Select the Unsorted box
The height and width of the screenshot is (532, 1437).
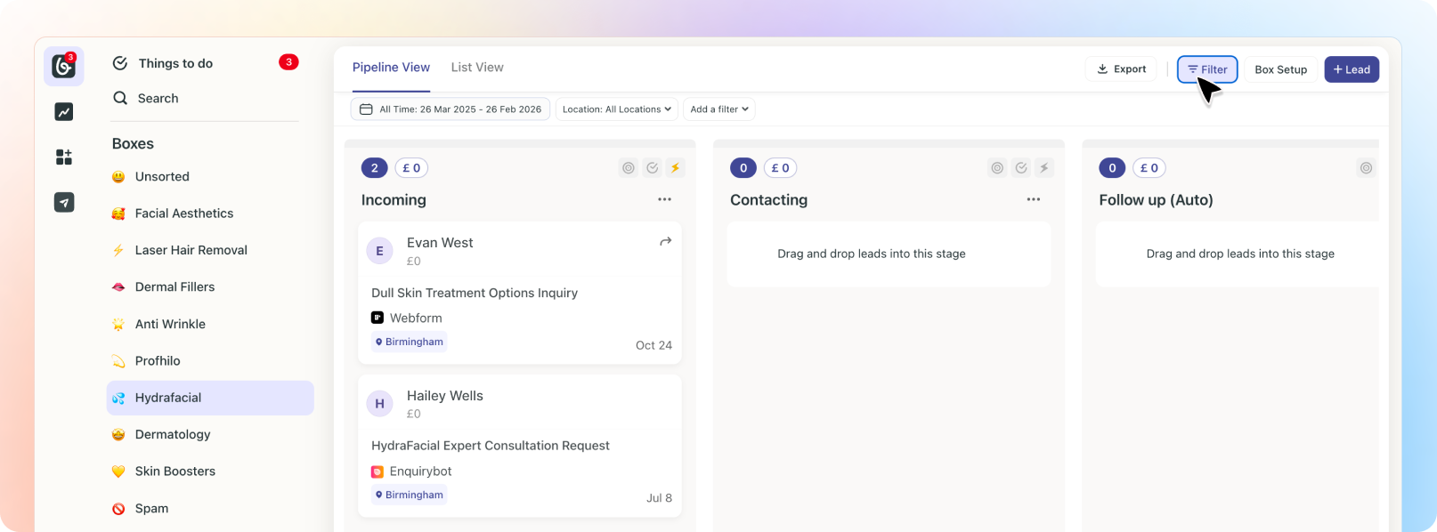pyautogui.click(x=210, y=177)
